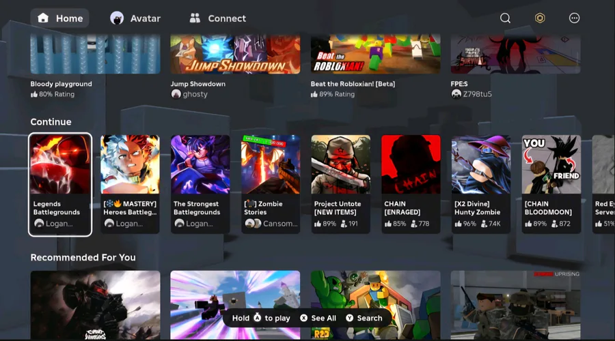Click player count icon on CHAIN BLOODMOON
The width and height of the screenshot is (615, 341).
pos(554,224)
